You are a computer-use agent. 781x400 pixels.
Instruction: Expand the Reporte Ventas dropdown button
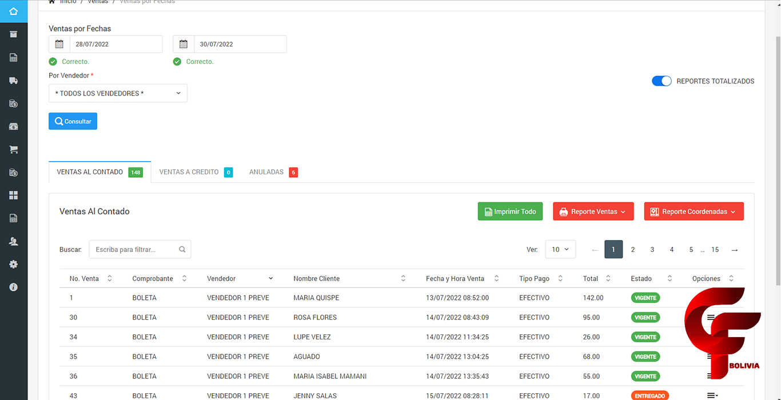[593, 211]
